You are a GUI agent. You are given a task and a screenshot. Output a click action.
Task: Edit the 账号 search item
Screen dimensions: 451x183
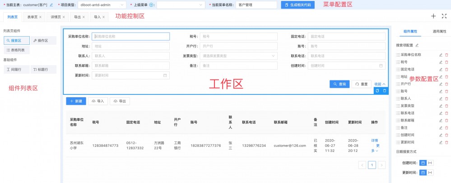point(440,91)
